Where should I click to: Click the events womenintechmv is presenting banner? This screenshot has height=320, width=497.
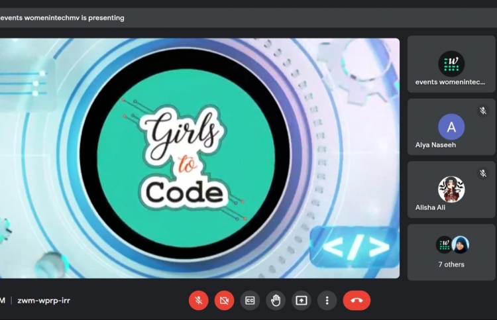(x=62, y=18)
